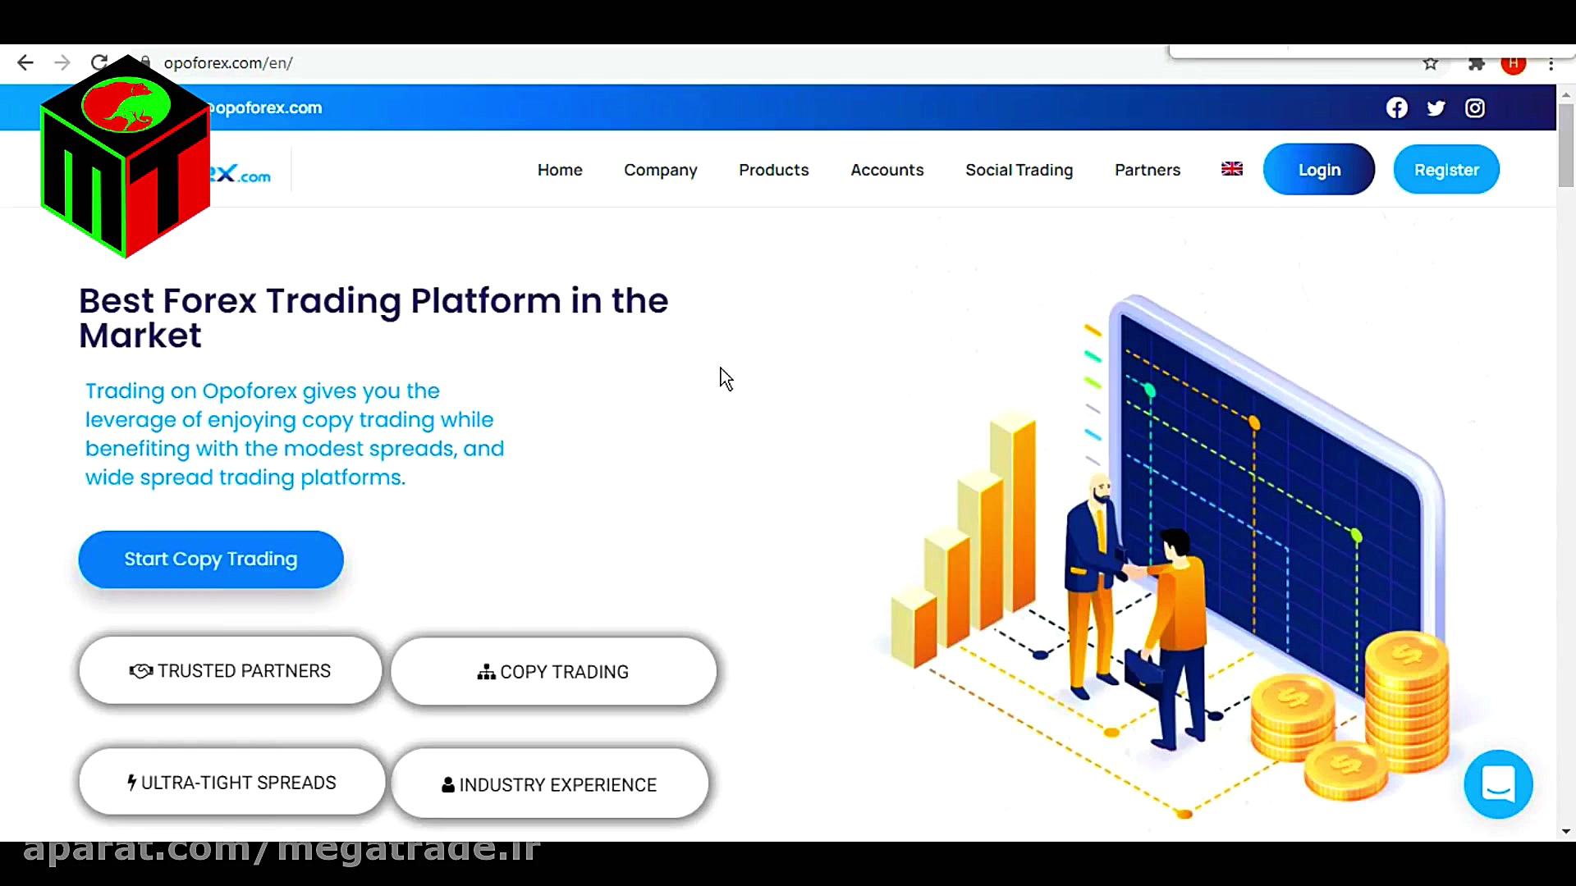
Task: Open the Instagram icon in the top bar
Action: pyautogui.click(x=1475, y=108)
